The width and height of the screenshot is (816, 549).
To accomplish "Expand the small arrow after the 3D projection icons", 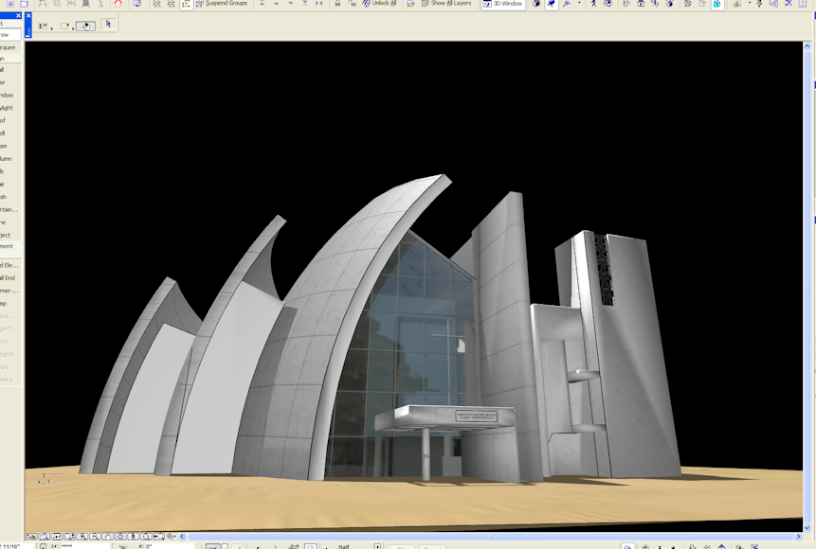I will click(x=579, y=4).
